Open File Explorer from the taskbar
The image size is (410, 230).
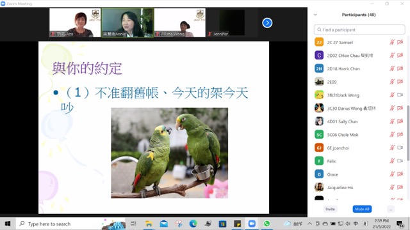(149, 224)
